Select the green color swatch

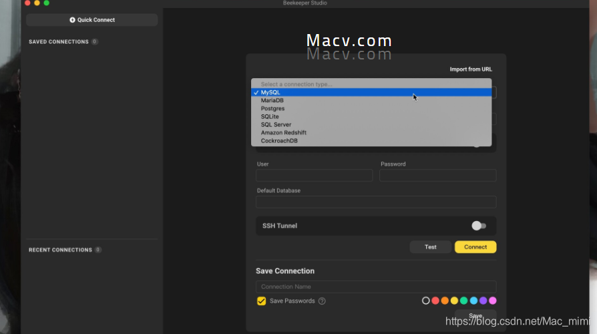(463, 301)
